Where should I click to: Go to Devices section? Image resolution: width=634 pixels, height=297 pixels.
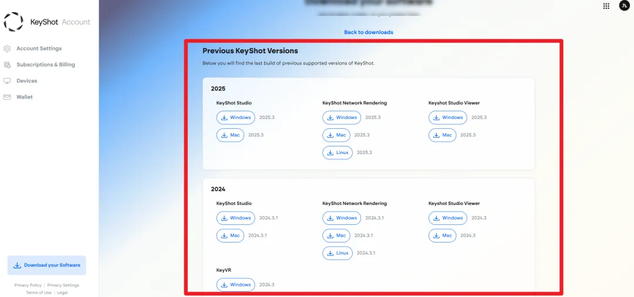[x=26, y=81]
